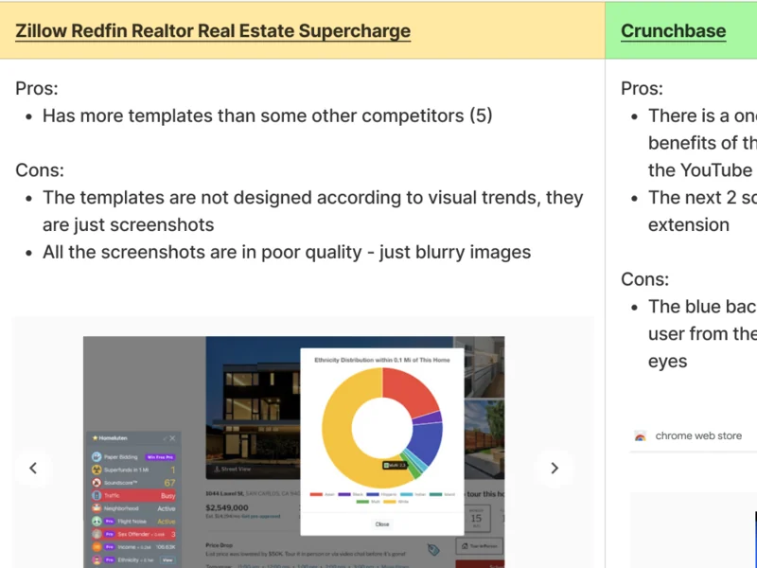Select the bullet 'All the screenshots are in poor quality'

point(287,252)
